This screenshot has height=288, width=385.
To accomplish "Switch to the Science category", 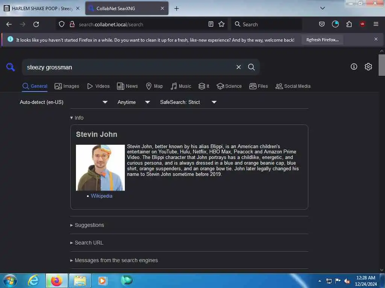I will (229, 86).
